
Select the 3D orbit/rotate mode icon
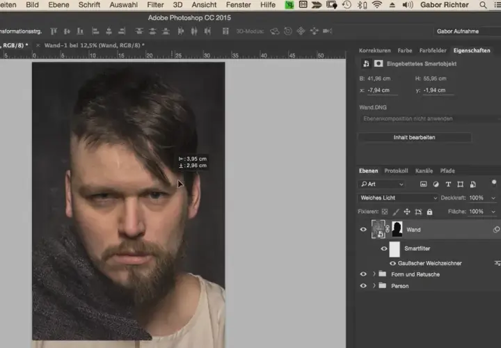(274, 31)
